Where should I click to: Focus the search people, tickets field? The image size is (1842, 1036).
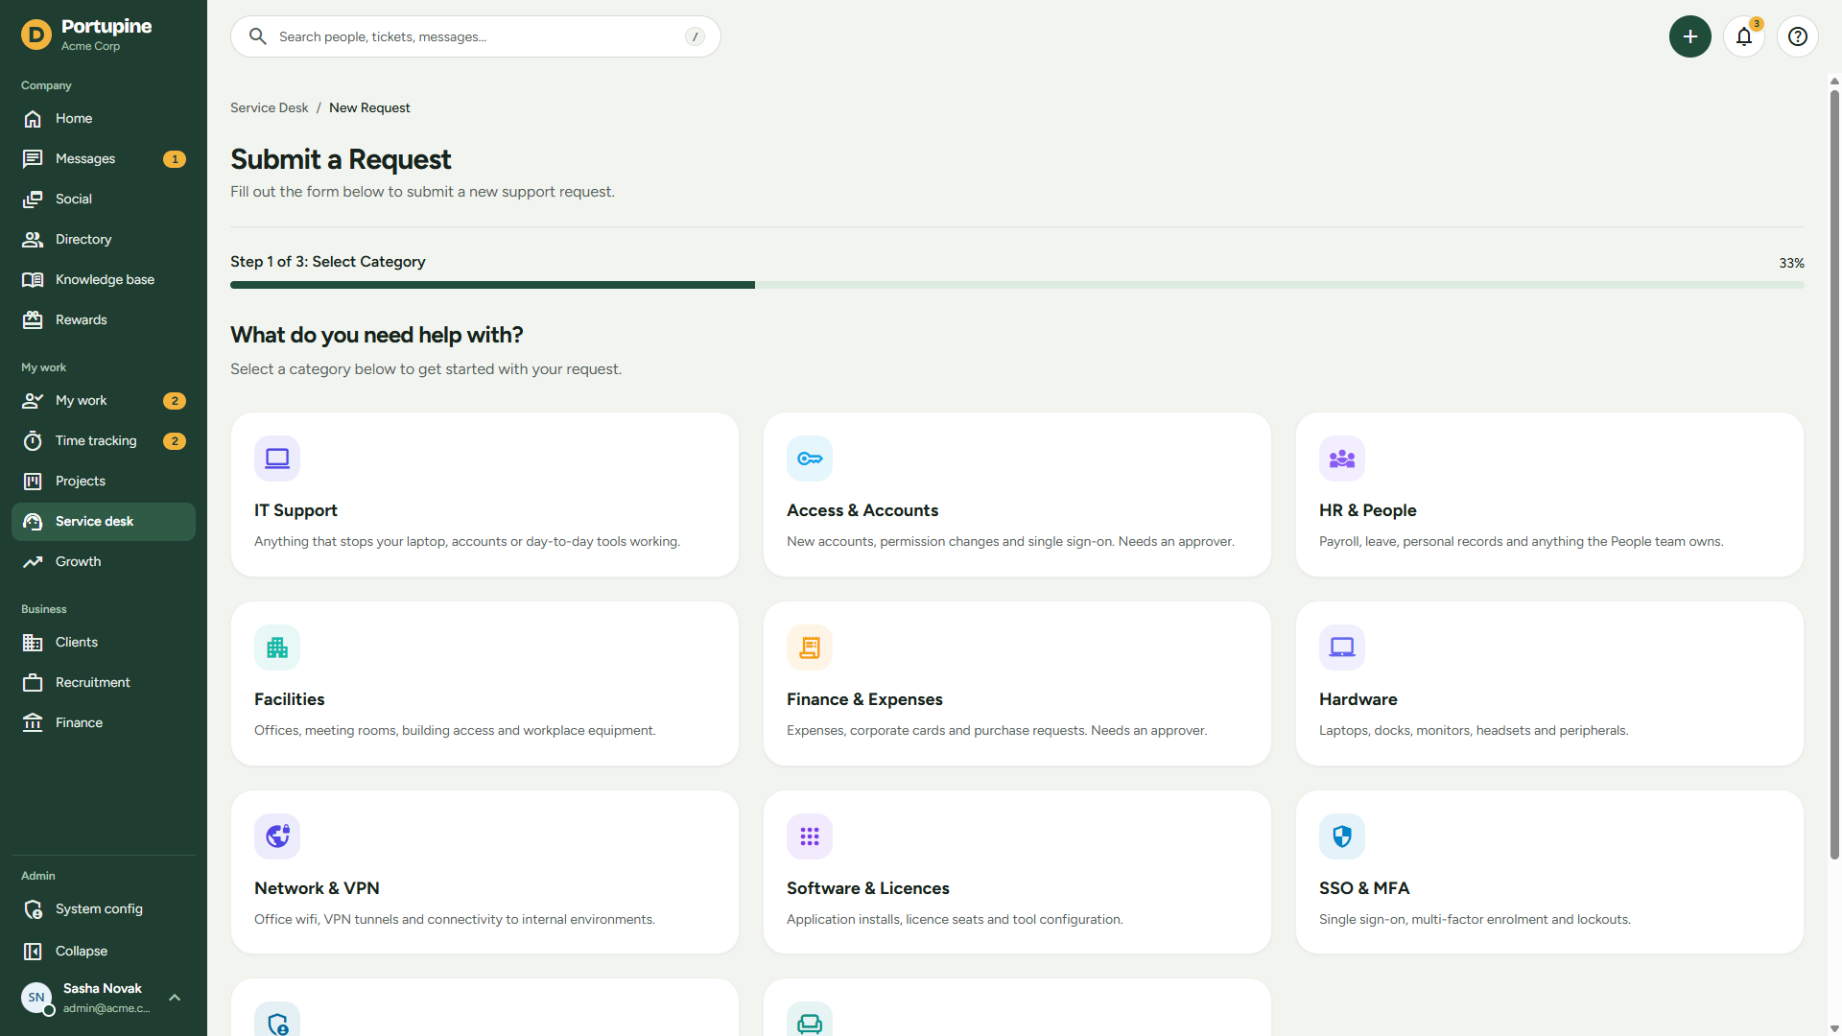point(476,36)
